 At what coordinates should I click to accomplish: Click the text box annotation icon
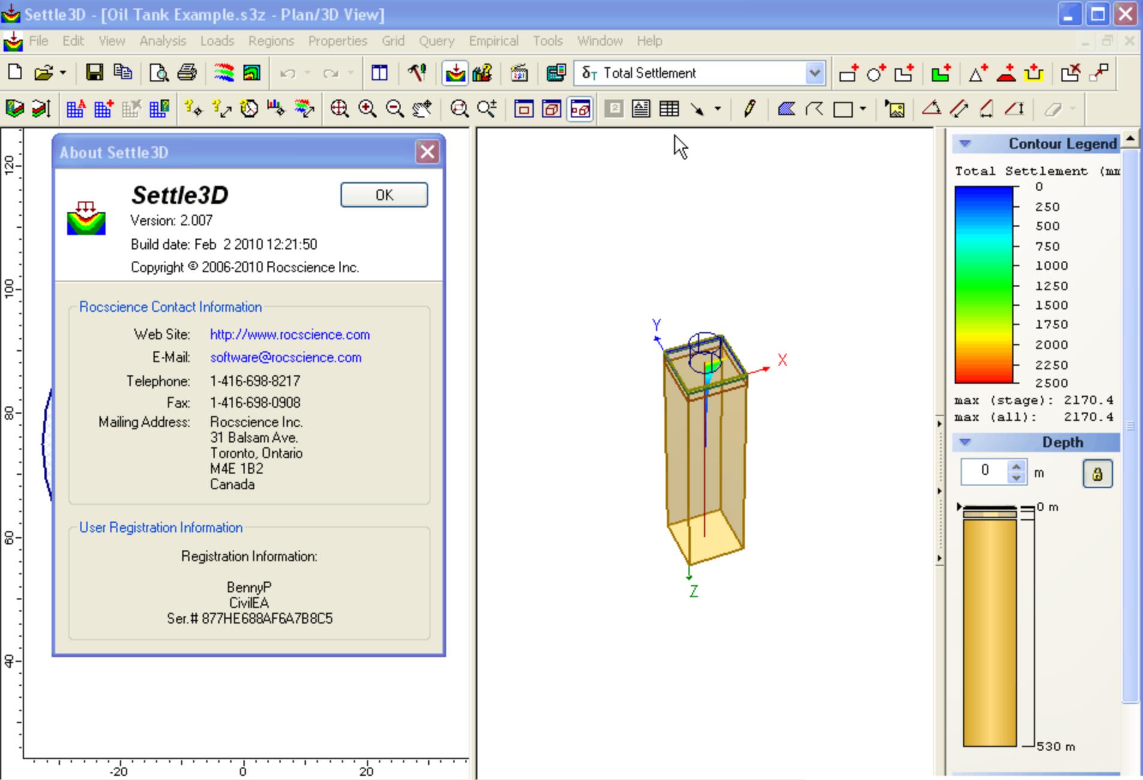point(641,109)
